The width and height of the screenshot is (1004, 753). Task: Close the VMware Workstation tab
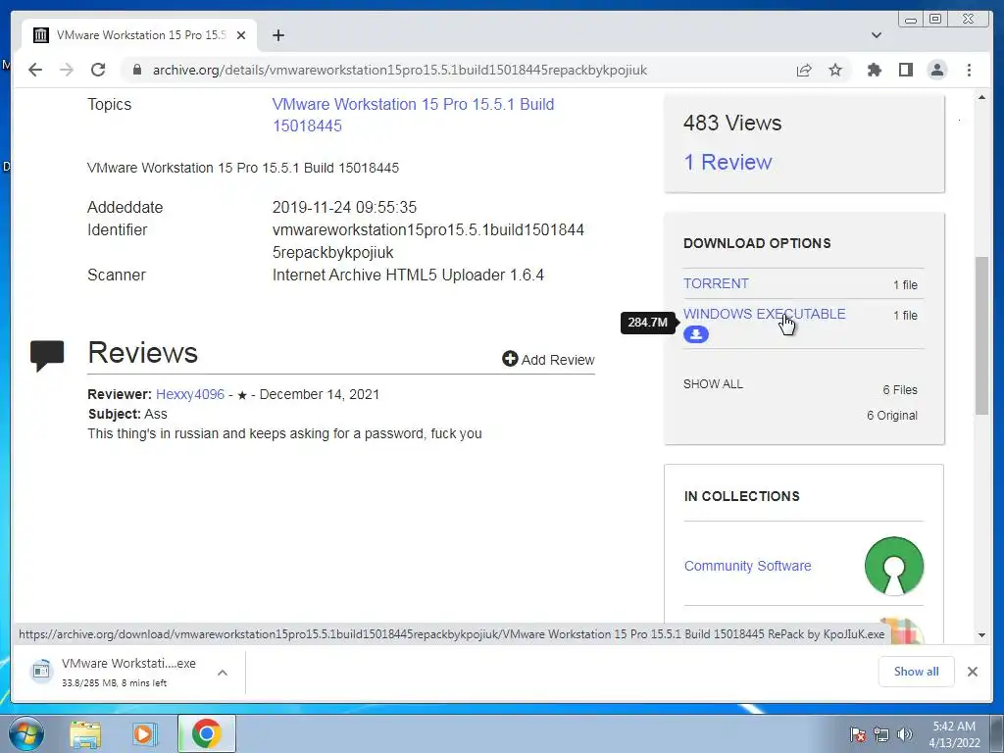tap(241, 35)
